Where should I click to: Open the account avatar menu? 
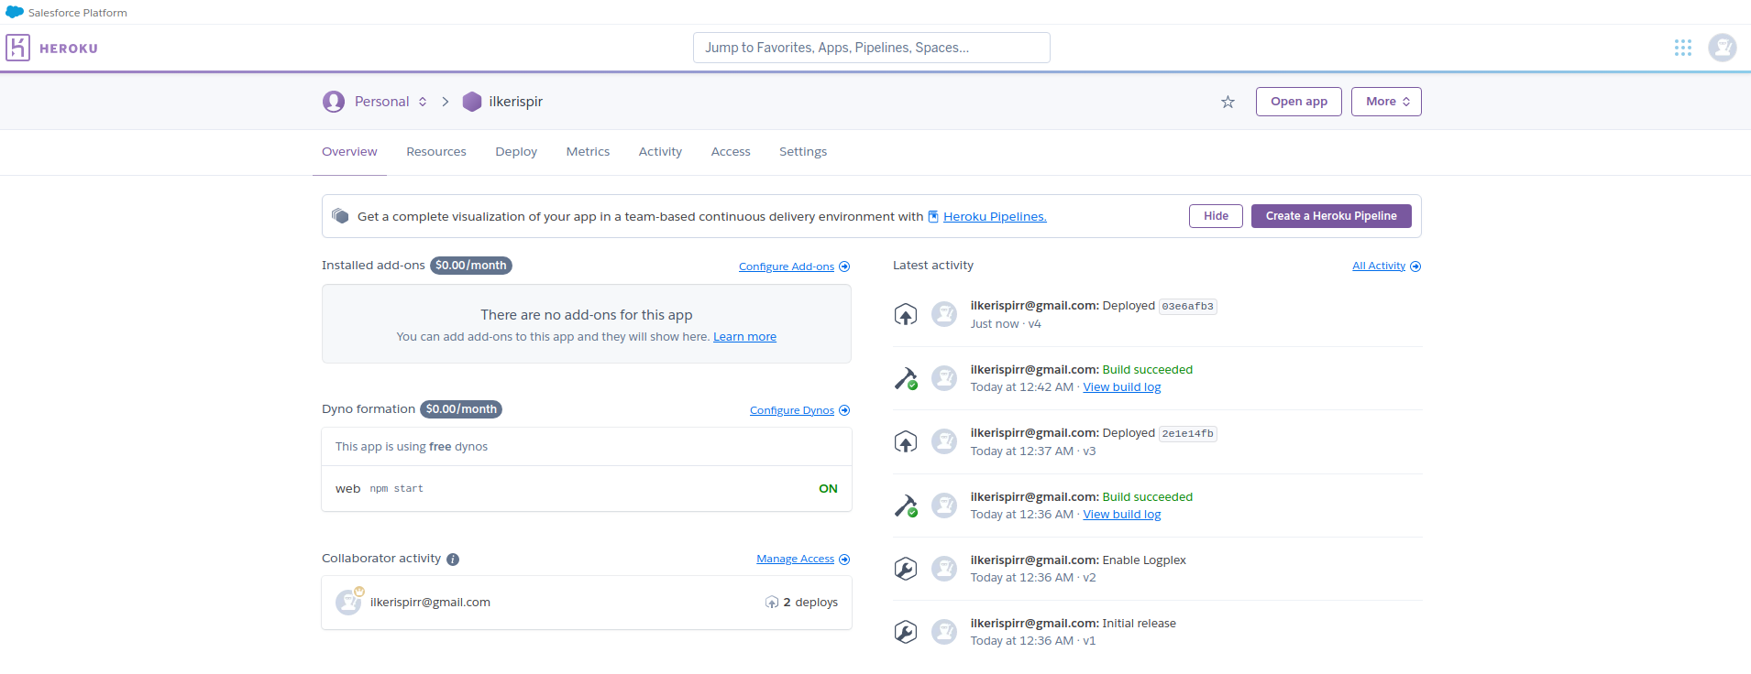pyautogui.click(x=1723, y=48)
